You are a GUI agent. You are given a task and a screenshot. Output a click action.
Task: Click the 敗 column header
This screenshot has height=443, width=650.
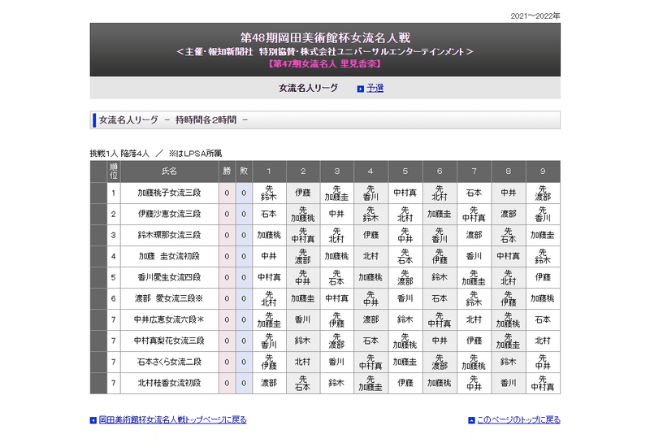(244, 172)
